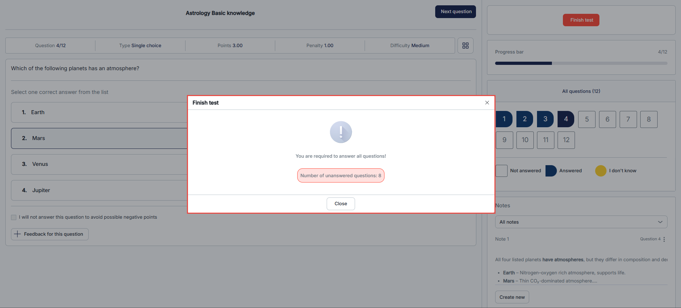Open question 12 from the question grid
Screen dimensions: 681x308
566,140
